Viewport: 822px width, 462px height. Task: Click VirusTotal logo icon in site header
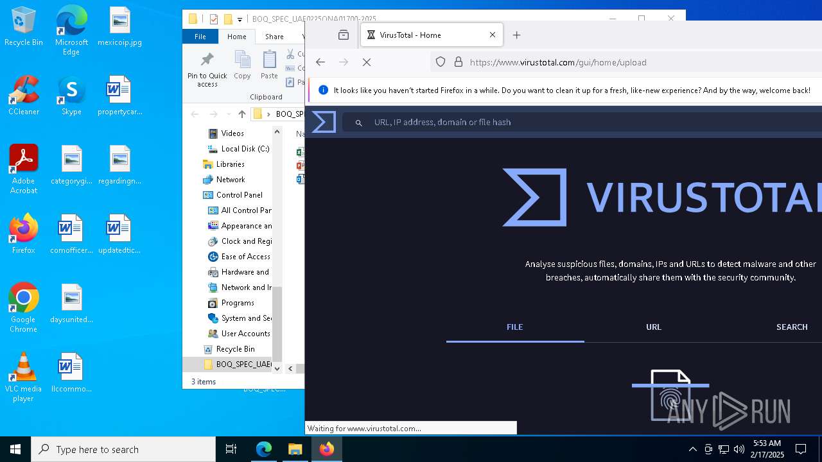click(324, 122)
